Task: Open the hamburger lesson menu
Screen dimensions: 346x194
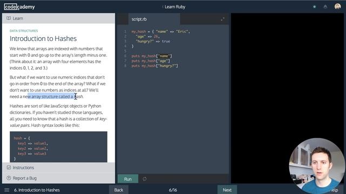Action: [x=7, y=190]
